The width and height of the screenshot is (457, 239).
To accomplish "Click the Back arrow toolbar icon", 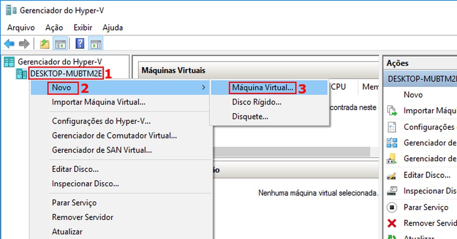I will pos(9,44).
